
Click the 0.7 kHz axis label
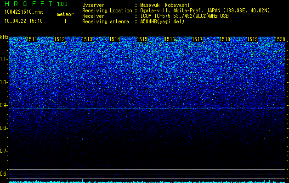click(3, 151)
